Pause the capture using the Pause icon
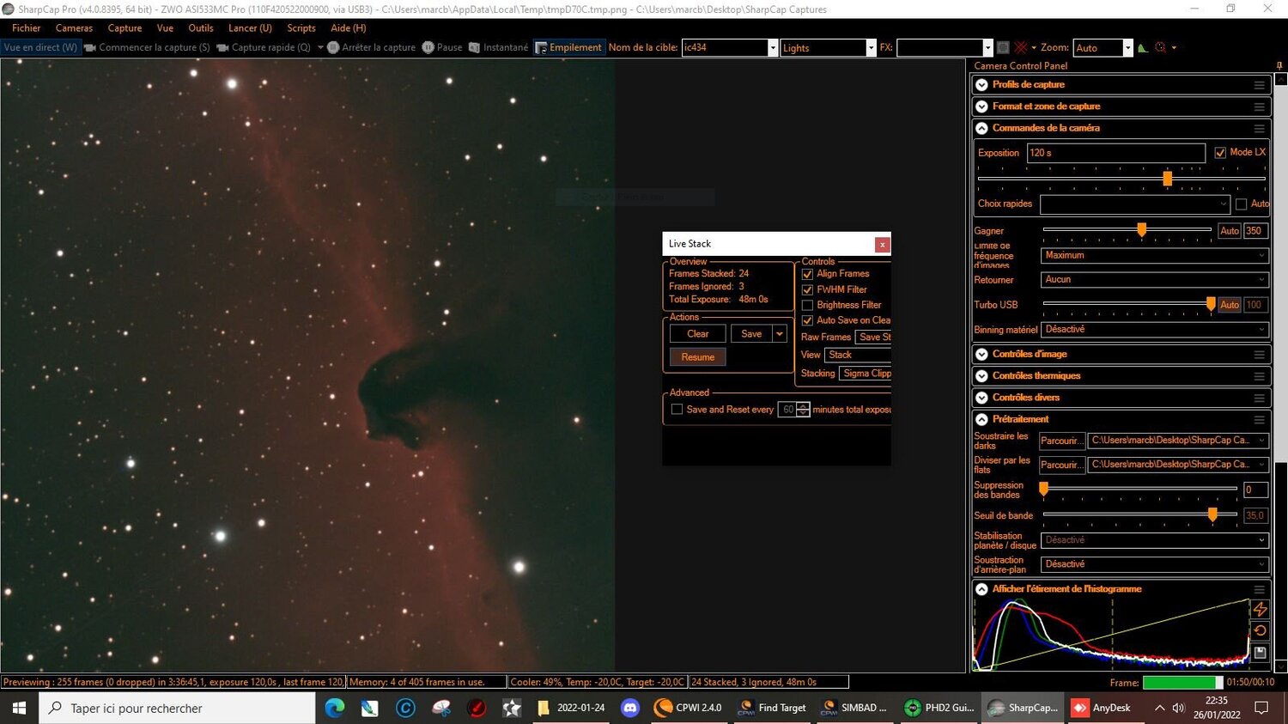This screenshot has width=1288, height=724. pos(429,47)
